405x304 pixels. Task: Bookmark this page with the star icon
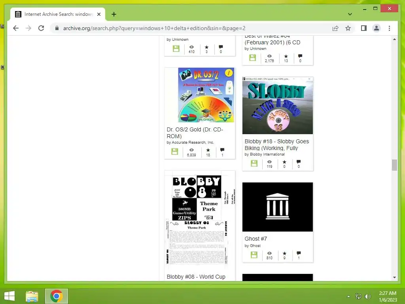tap(348, 28)
